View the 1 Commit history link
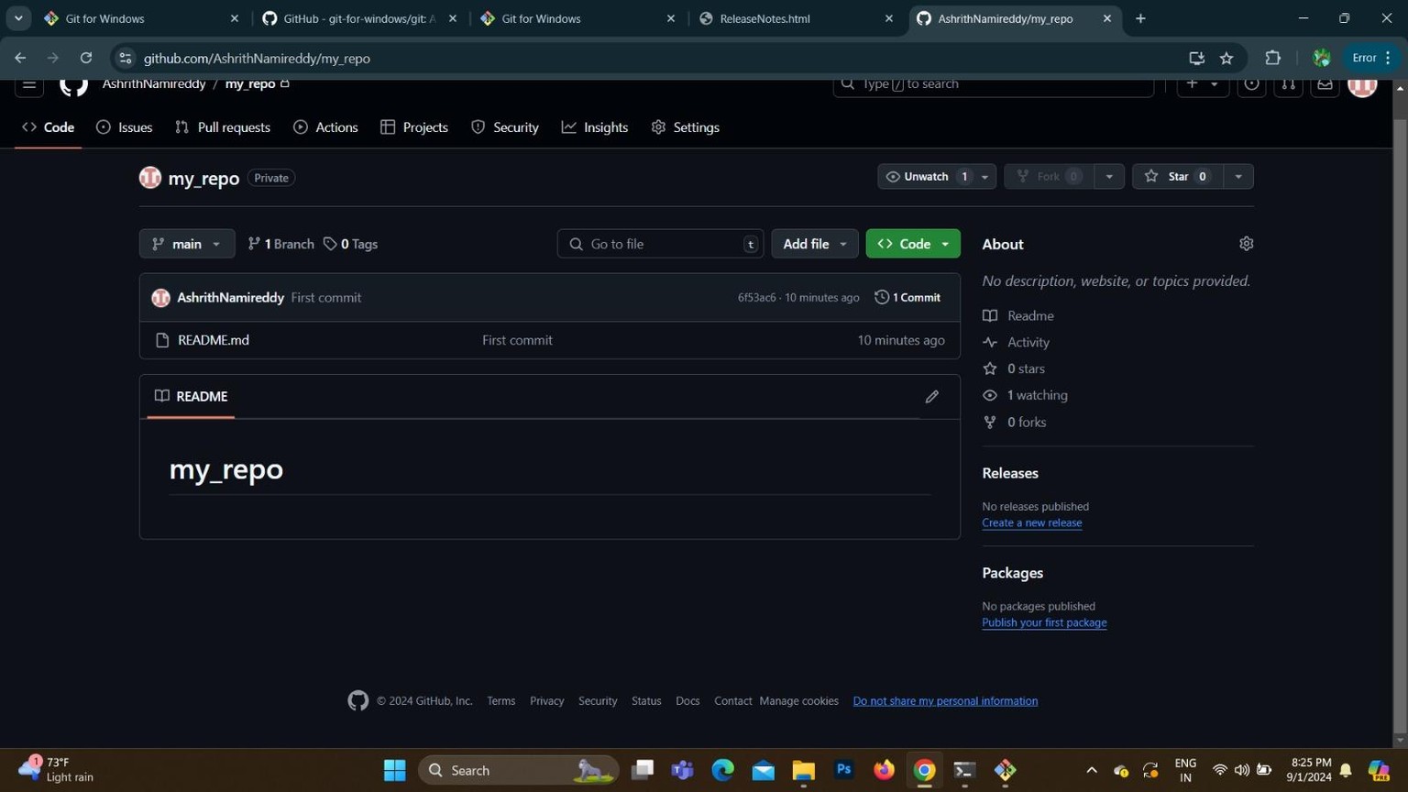 907,298
